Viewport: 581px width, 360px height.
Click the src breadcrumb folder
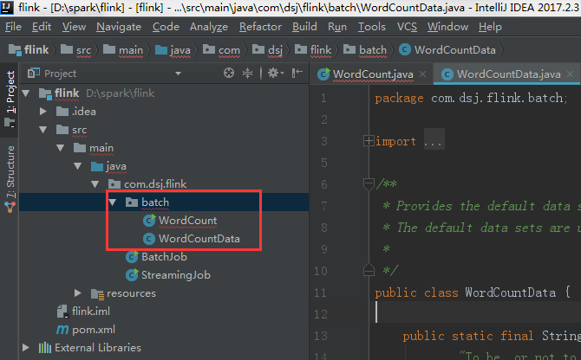point(76,49)
